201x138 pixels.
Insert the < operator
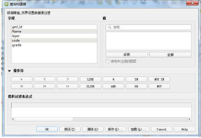point(44,79)
